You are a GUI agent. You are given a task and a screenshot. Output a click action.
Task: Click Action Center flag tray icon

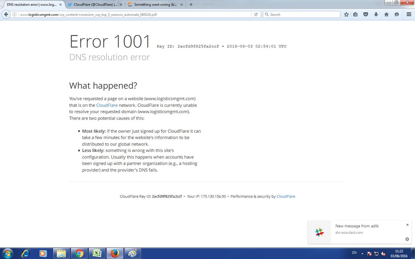[369, 253]
